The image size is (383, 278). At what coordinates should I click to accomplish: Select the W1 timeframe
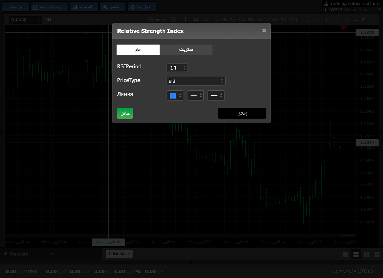(284, 20)
